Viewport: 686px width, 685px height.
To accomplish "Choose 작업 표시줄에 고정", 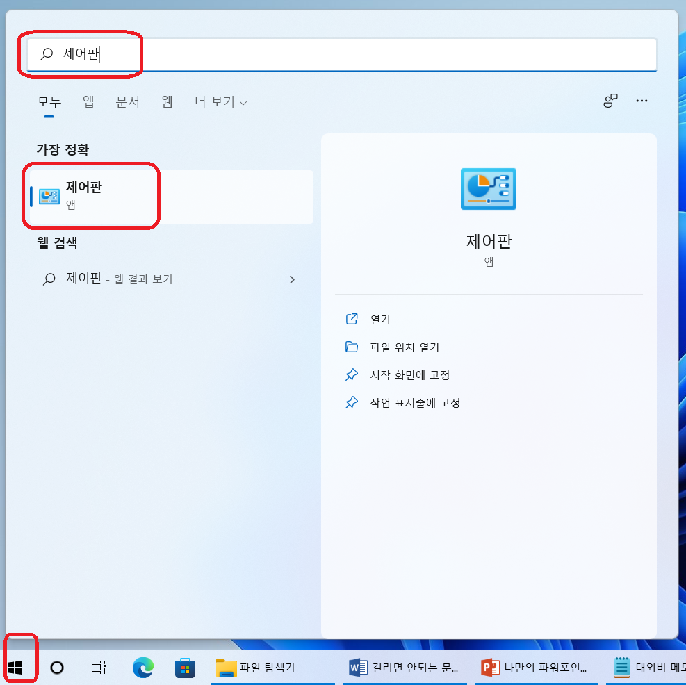I will [415, 403].
